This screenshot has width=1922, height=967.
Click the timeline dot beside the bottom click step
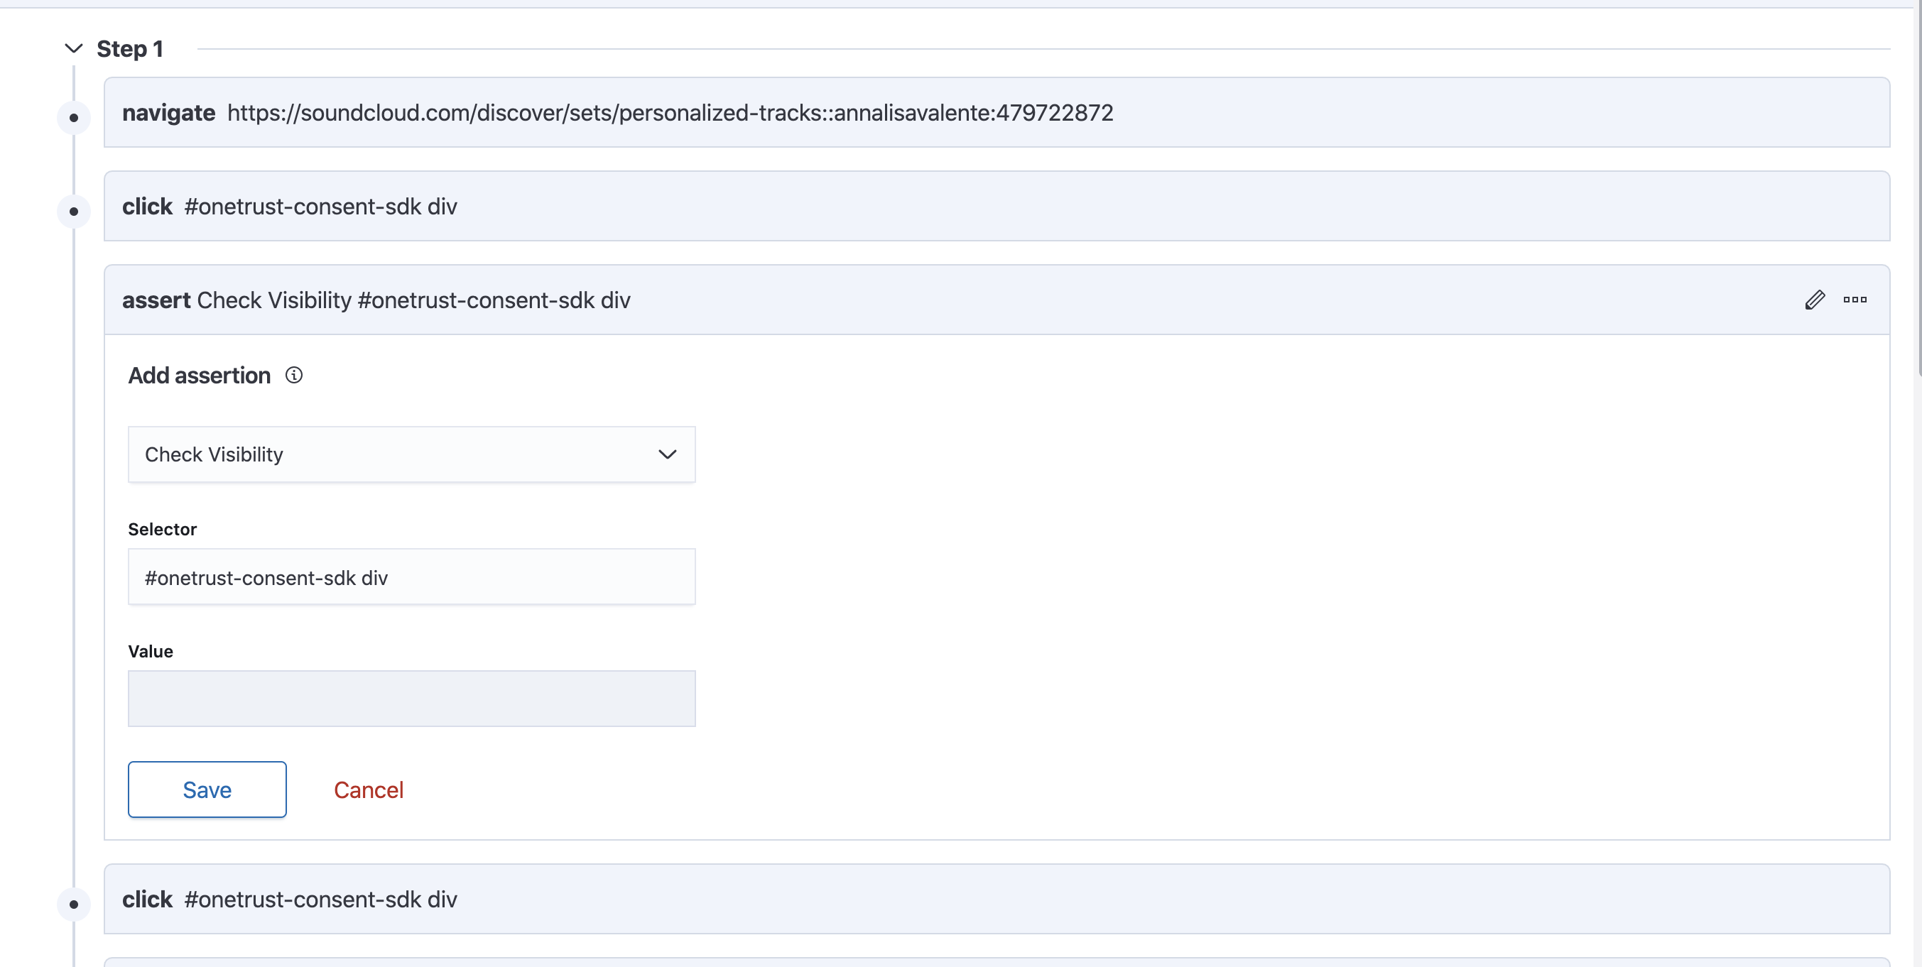(73, 904)
